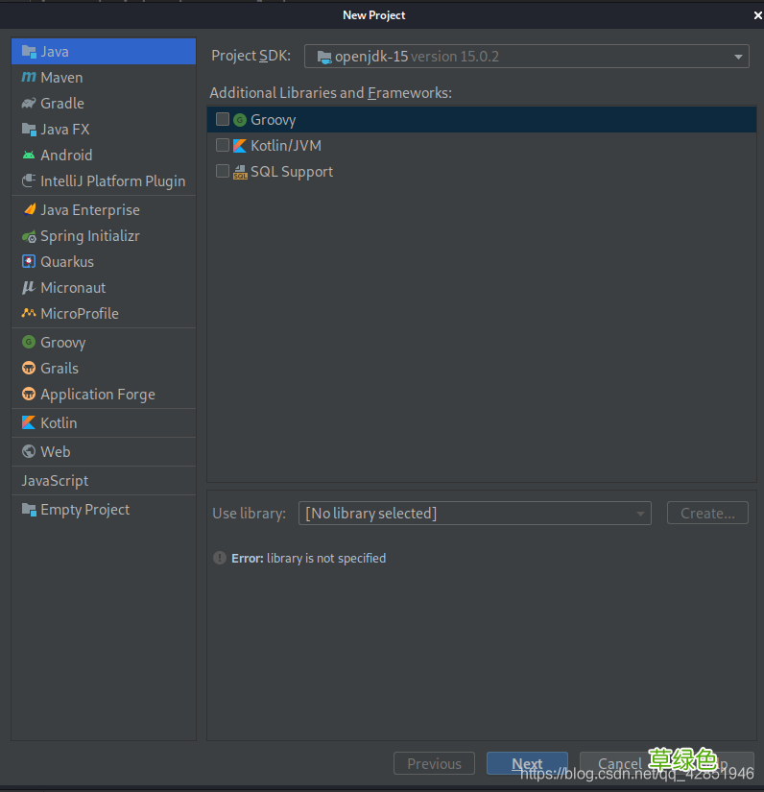Choose the Micronaut mu icon
The height and width of the screenshot is (792, 764).
(x=29, y=287)
